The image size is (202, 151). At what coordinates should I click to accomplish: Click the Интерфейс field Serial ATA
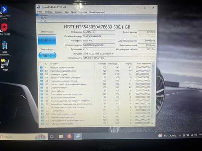[99, 41]
